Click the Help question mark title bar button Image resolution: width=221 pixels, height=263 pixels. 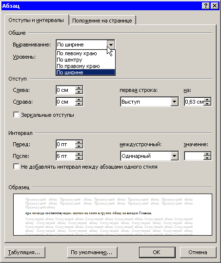(206, 6)
